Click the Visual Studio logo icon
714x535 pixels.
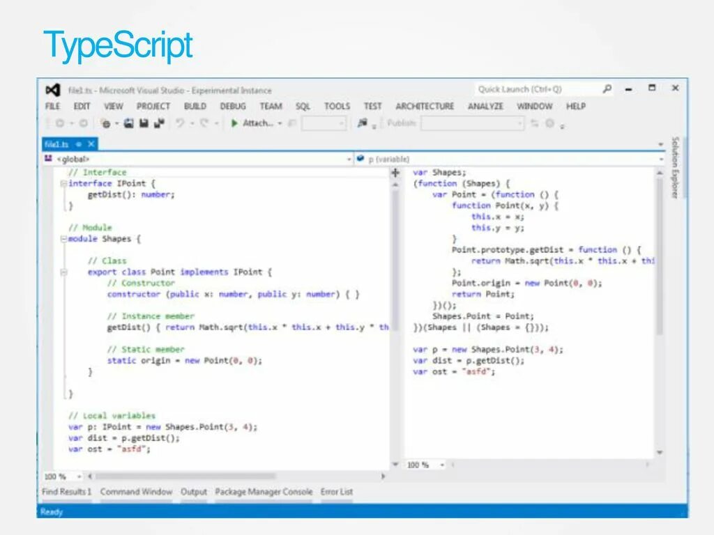pyautogui.click(x=53, y=90)
